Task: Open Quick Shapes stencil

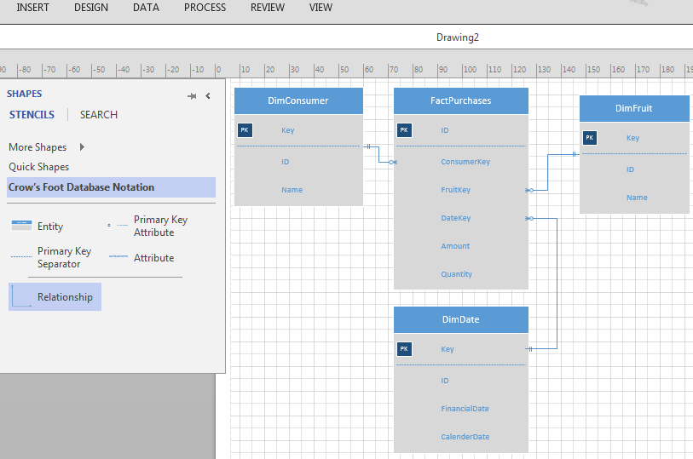Action: [x=39, y=167]
